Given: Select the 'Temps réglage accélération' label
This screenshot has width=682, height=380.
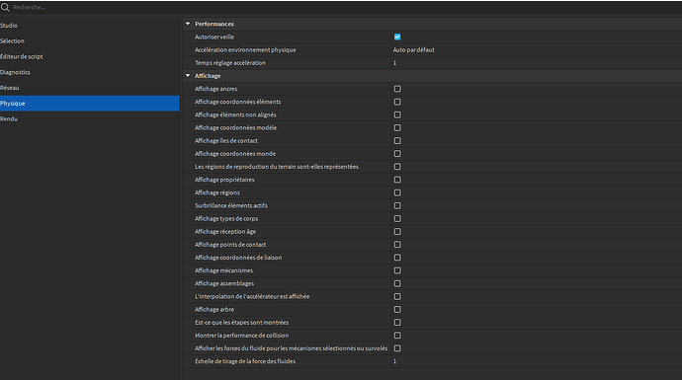Looking at the screenshot, I should pyautogui.click(x=230, y=63).
